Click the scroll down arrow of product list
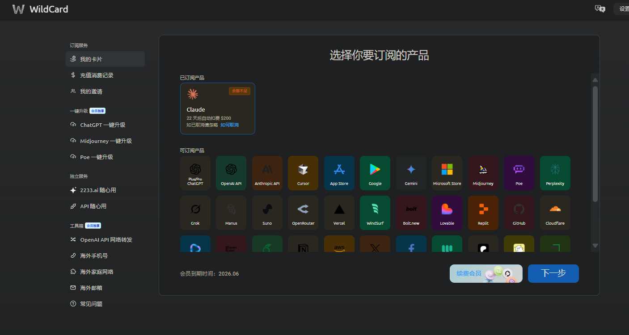629x335 pixels. (595, 245)
